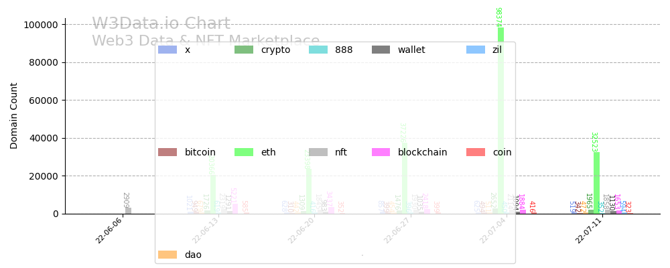Click the red coin legend swatch
670x268 pixels.
tap(476, 152)
